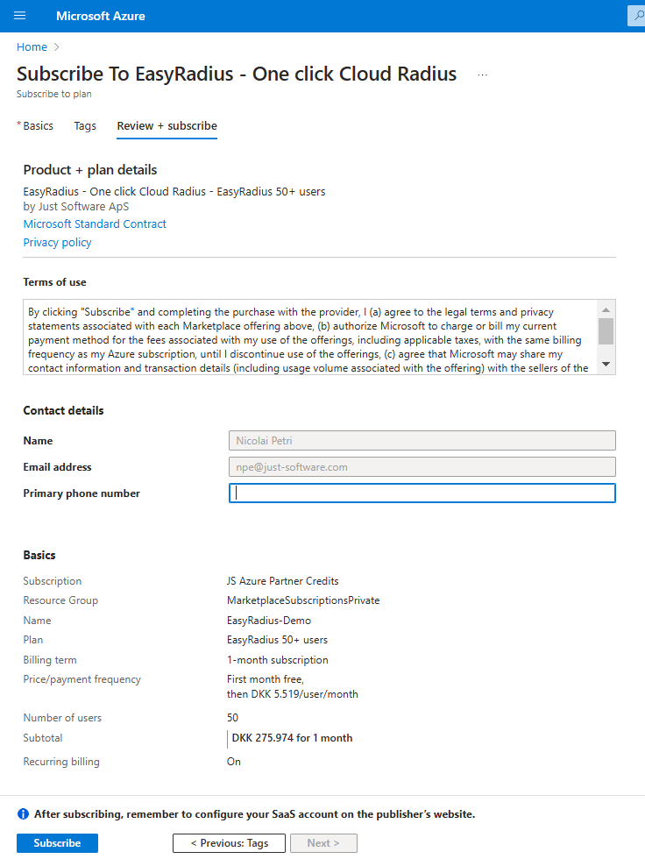The height and width of the screenshot is (859, 645).
Task: Click the 'Subscribe to plan' subtitle
Action: (x=54, y=95)
